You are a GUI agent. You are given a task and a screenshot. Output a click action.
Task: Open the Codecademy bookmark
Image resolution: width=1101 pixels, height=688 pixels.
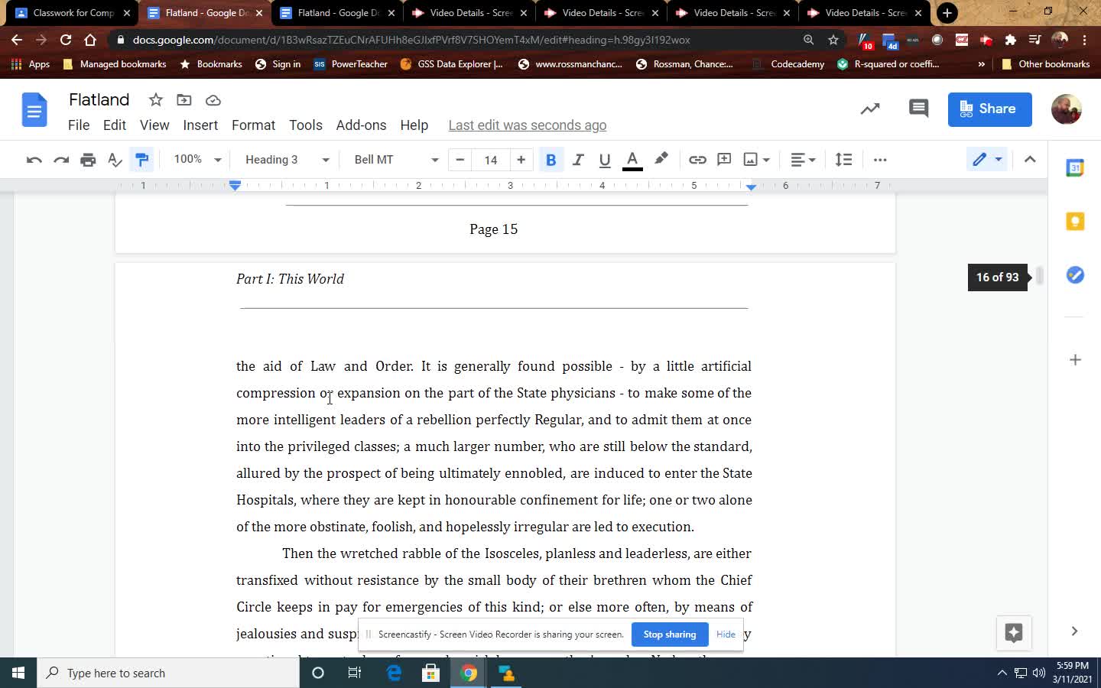(788, 64)
